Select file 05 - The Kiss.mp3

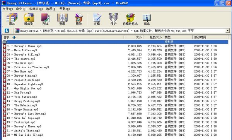click(x=20, y=63)
